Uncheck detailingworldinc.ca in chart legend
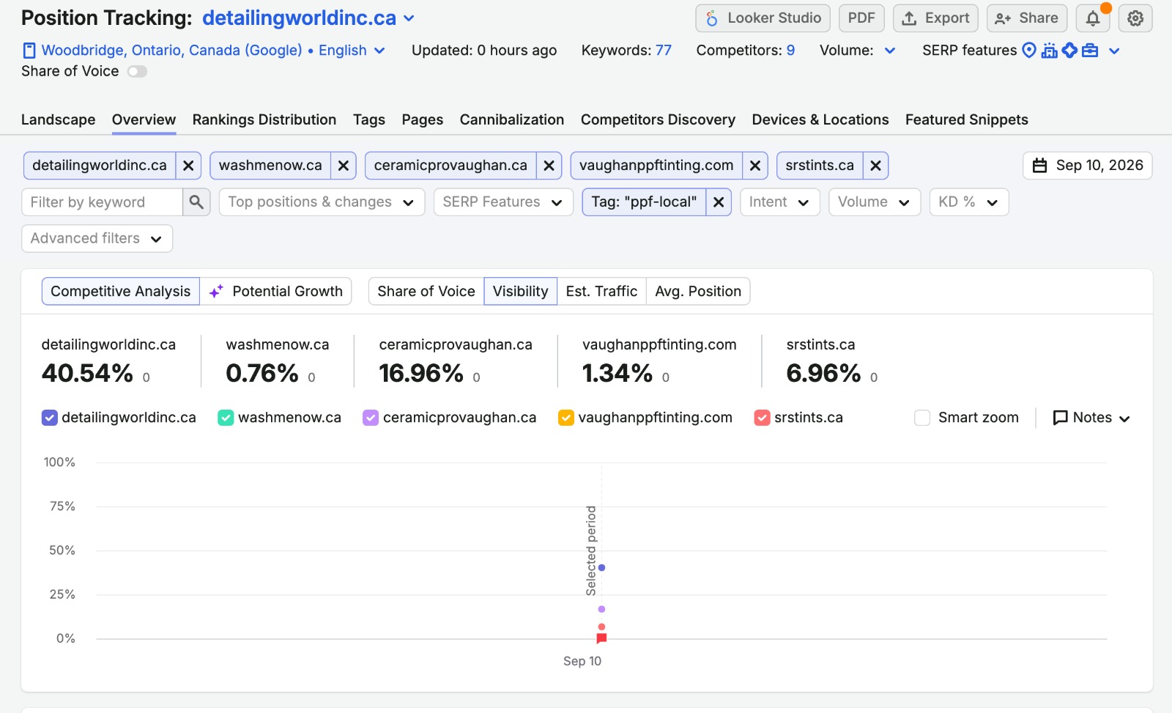Viewport: 1172px width, 713px height. pyautogui.click(x=50, y=418)
